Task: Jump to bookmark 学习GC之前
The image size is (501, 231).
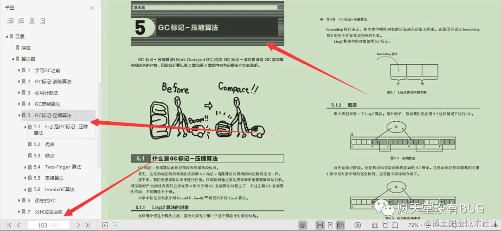Action: (47, 70)
